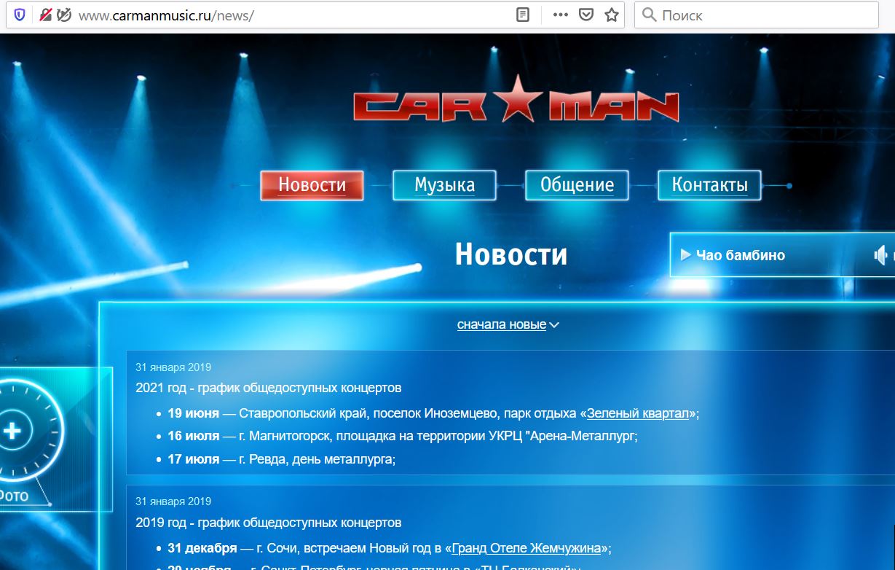This screenshot has width=895, height=570.
Task: Click the player volume speaker icon
Action: pos(883,255)
